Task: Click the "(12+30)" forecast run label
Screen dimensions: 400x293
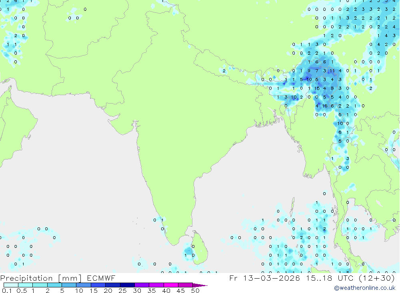Action: [x=376, y=278]
